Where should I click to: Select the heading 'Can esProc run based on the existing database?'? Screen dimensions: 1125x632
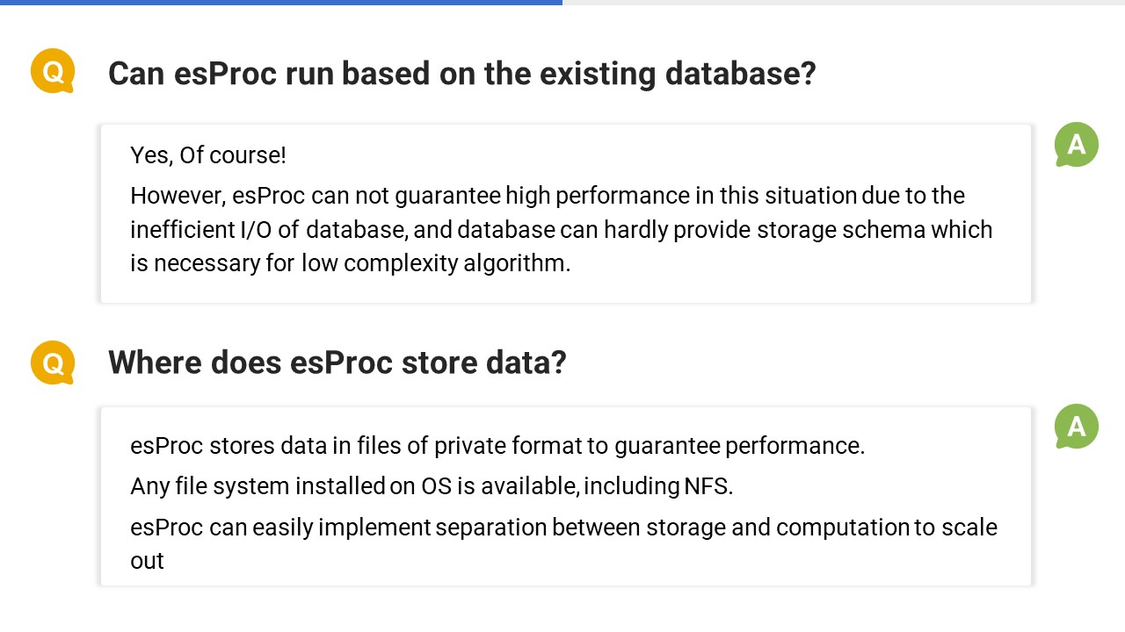coord(461,74)
